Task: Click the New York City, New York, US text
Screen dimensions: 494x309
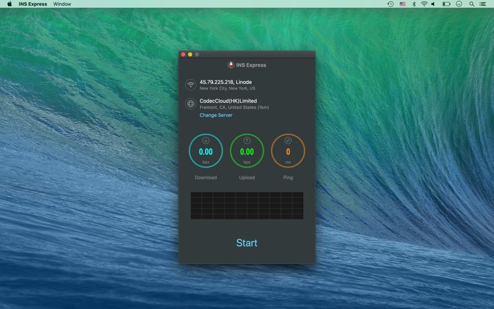Action: pyautogui.click(x=227, y=88)
